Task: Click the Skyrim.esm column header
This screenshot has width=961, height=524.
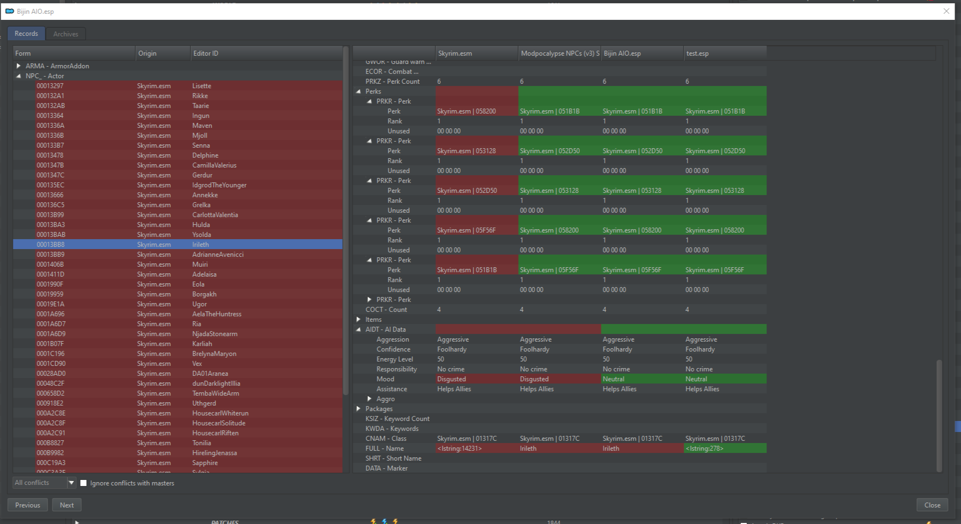Action: tap(477, 53)
